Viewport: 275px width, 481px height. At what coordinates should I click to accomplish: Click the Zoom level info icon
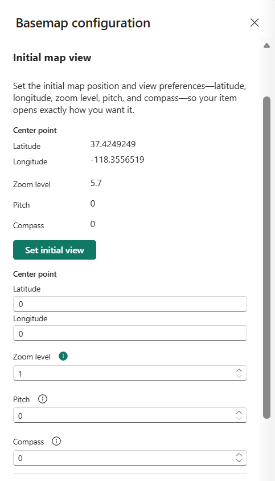coord(63,356)
